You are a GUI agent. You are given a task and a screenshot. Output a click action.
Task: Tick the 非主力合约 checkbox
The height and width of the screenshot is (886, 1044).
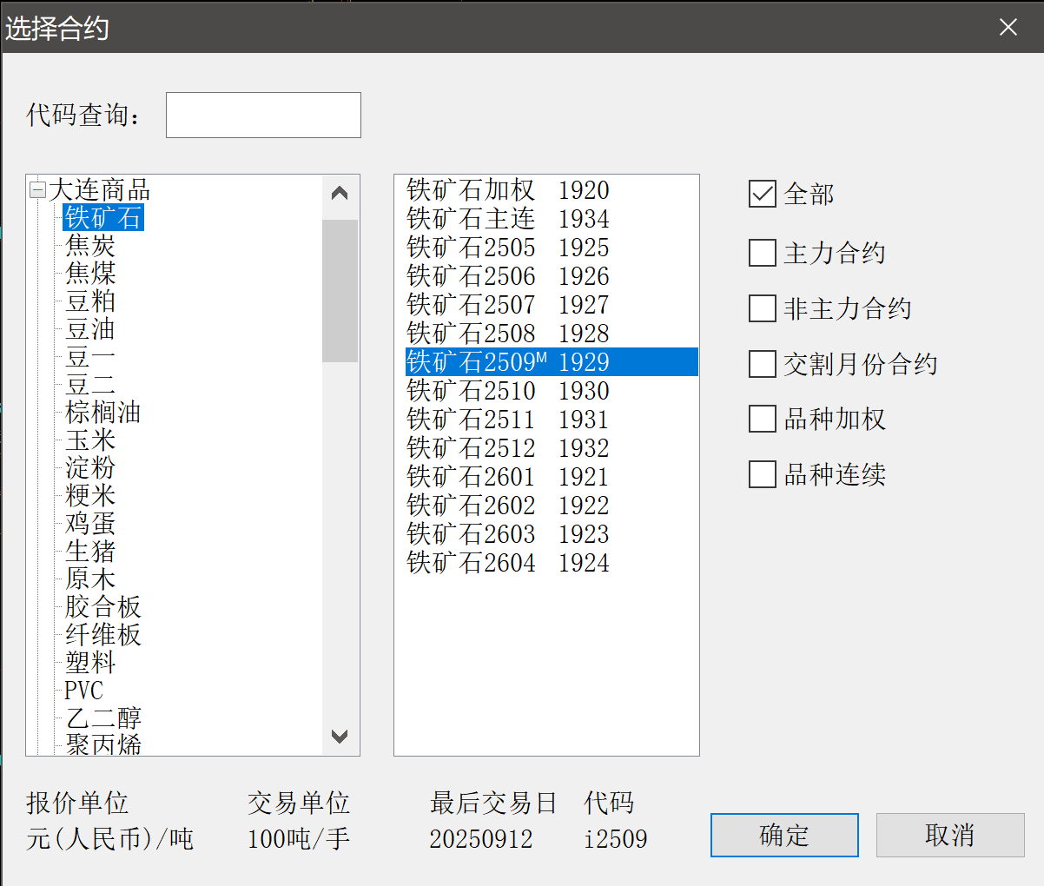point(762,308)
